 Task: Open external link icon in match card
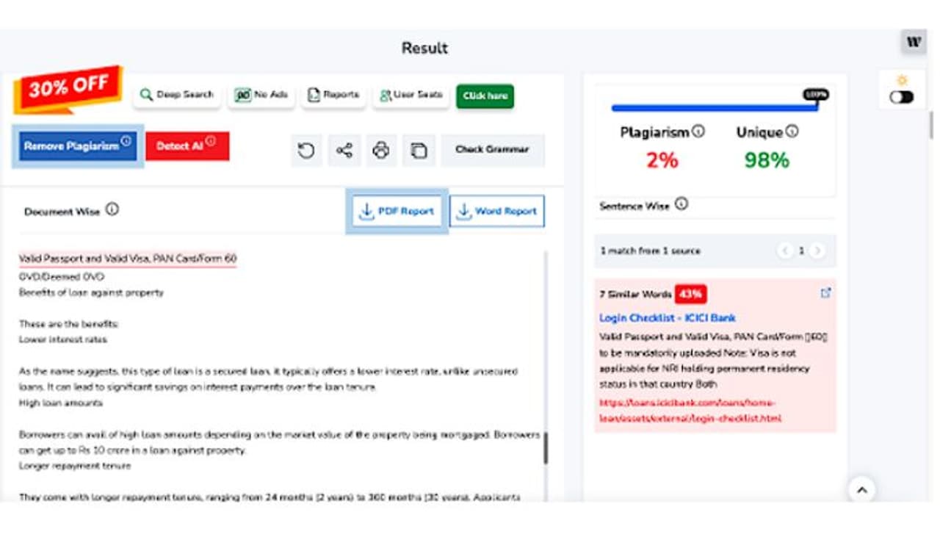coord(825,293)
